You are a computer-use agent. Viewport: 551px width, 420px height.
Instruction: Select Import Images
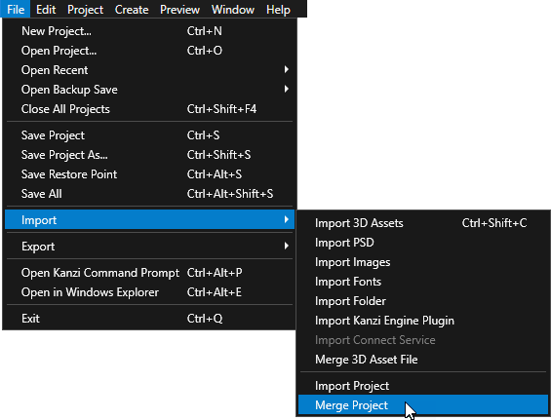tap(423, 262)
